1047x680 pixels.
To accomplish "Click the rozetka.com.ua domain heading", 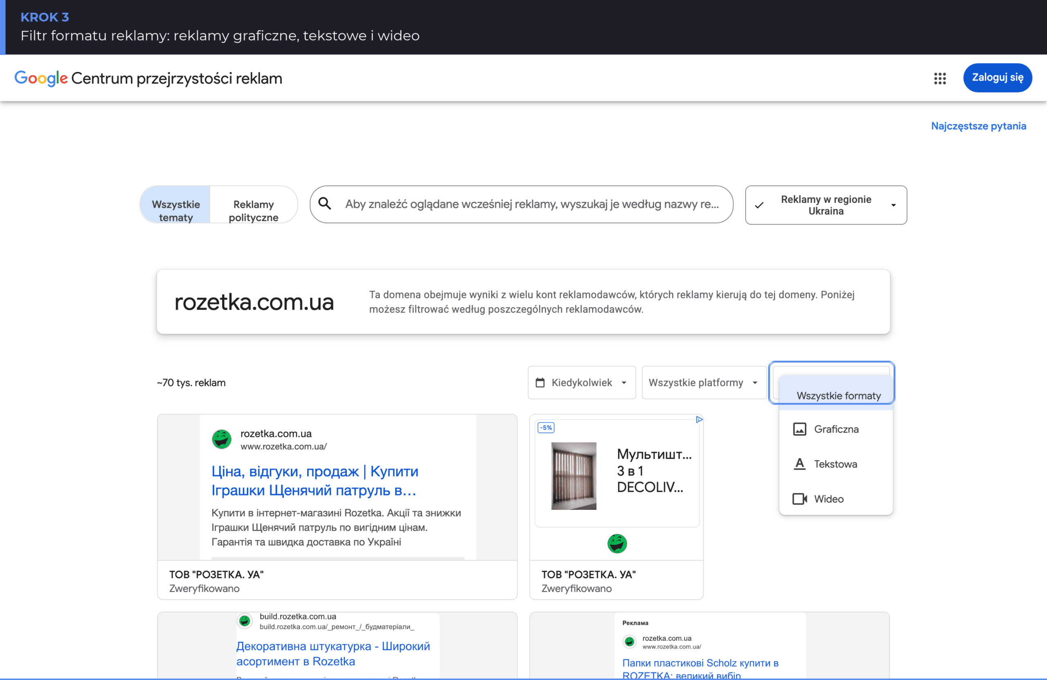I will coord(254,302).
